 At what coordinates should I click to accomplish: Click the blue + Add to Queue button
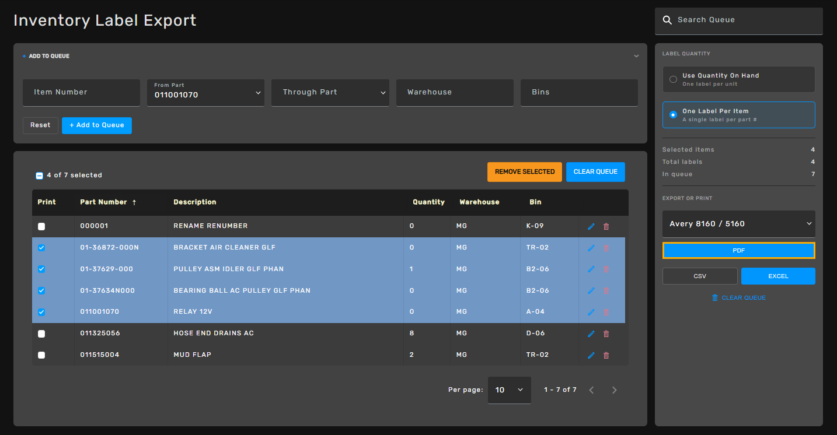coord(97,125)
